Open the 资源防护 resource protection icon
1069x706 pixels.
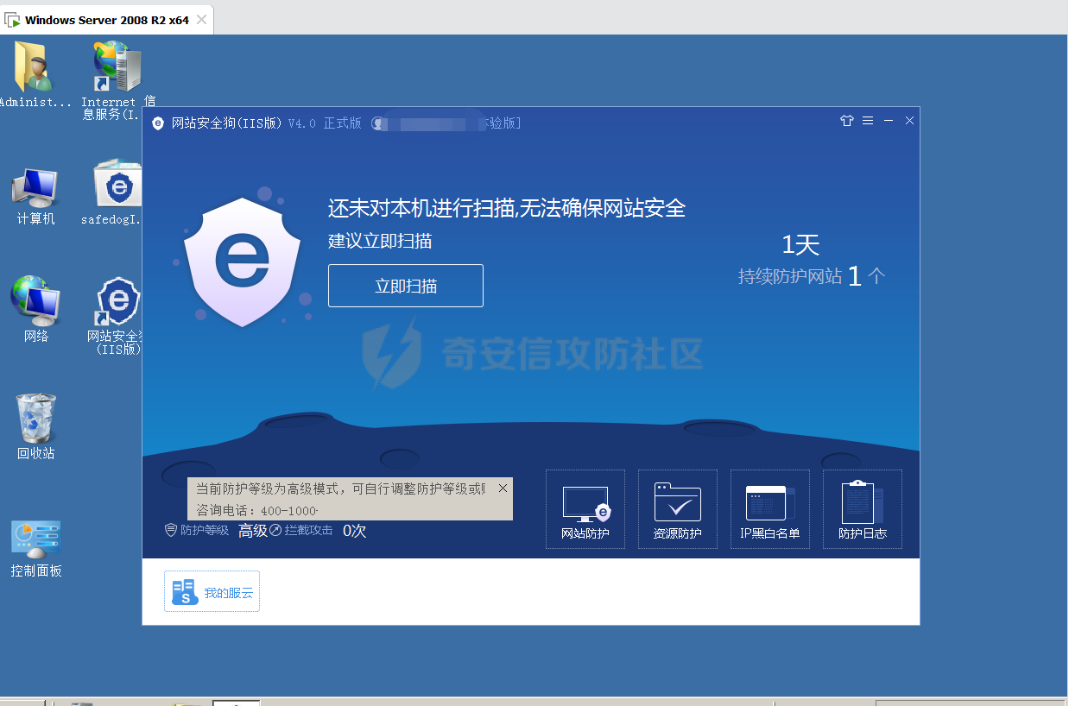[678, 509]
